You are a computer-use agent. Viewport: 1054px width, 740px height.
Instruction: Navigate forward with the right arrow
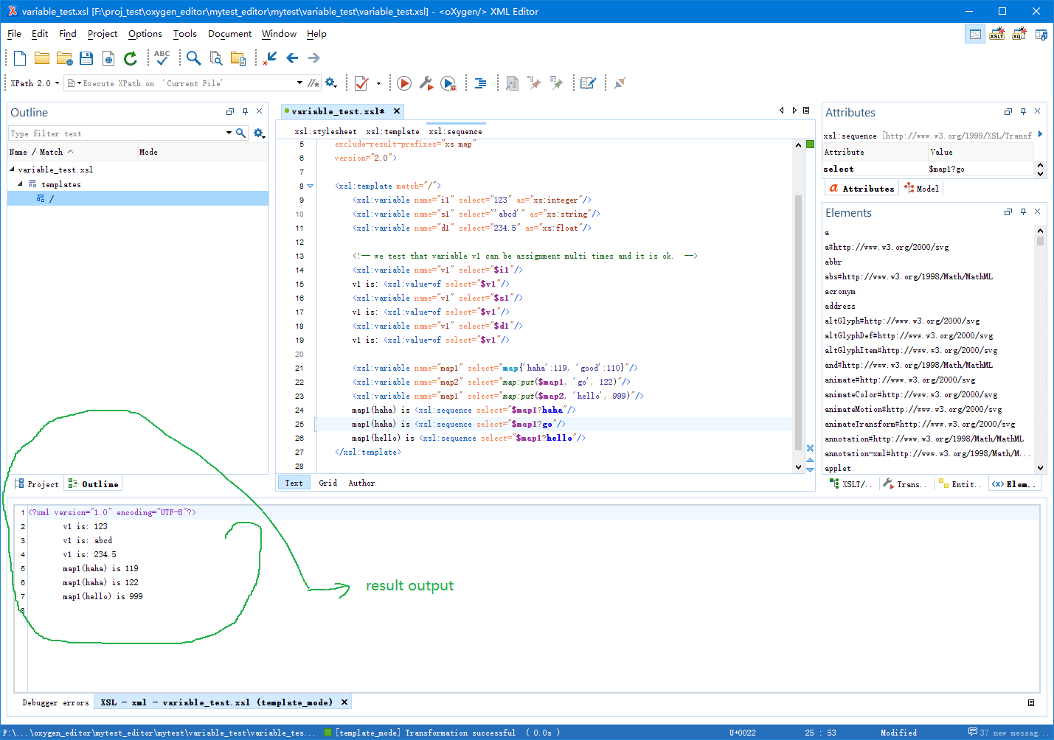[x=314, y=58]
